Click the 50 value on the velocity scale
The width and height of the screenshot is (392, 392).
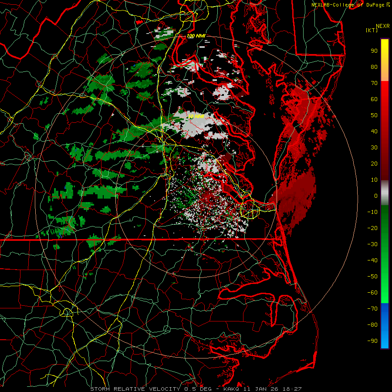[374, 115]
